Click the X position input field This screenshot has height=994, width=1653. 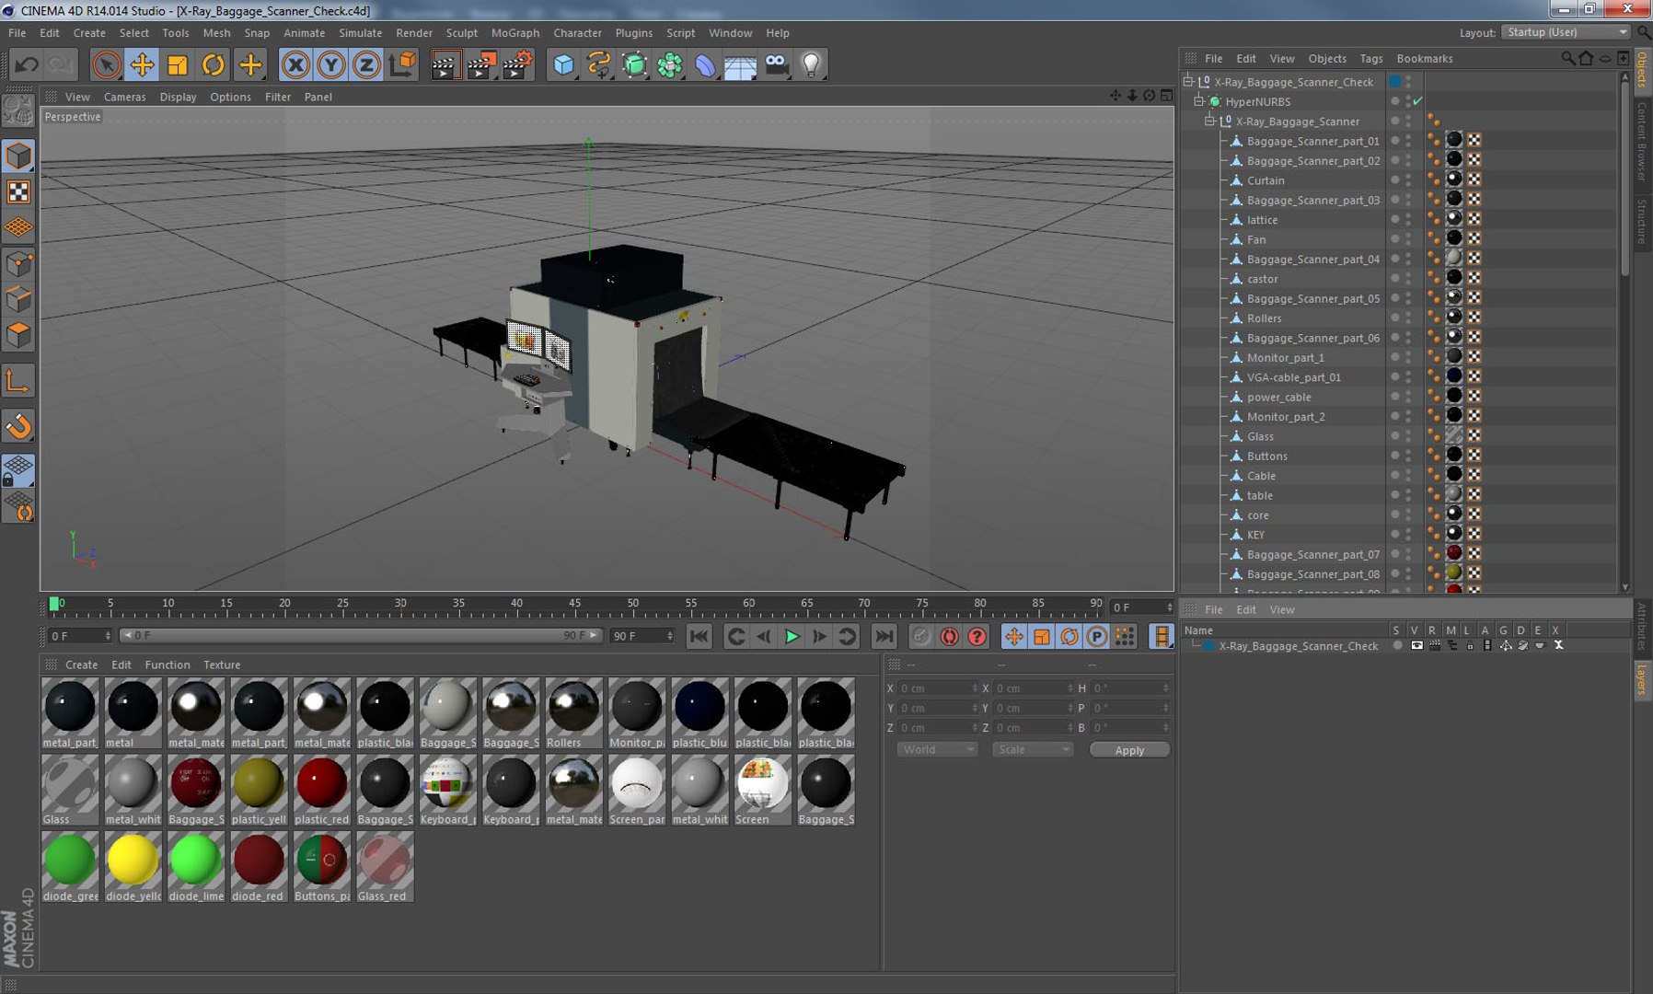pyautogui.click(x=937, y=688)
